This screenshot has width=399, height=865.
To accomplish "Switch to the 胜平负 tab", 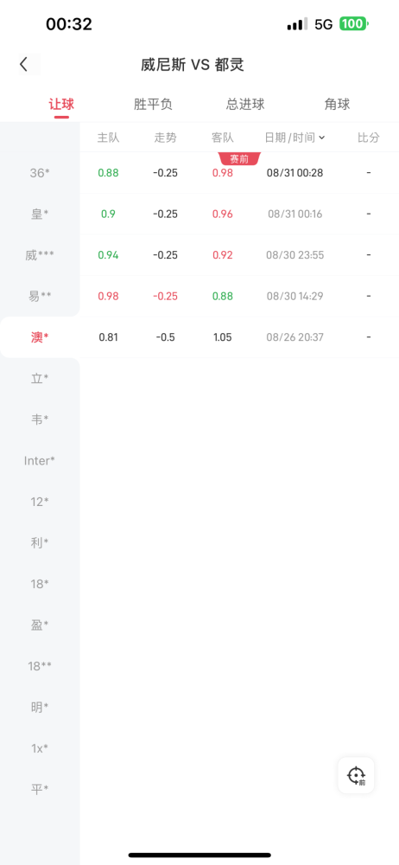I will click(x=153, y=105).
